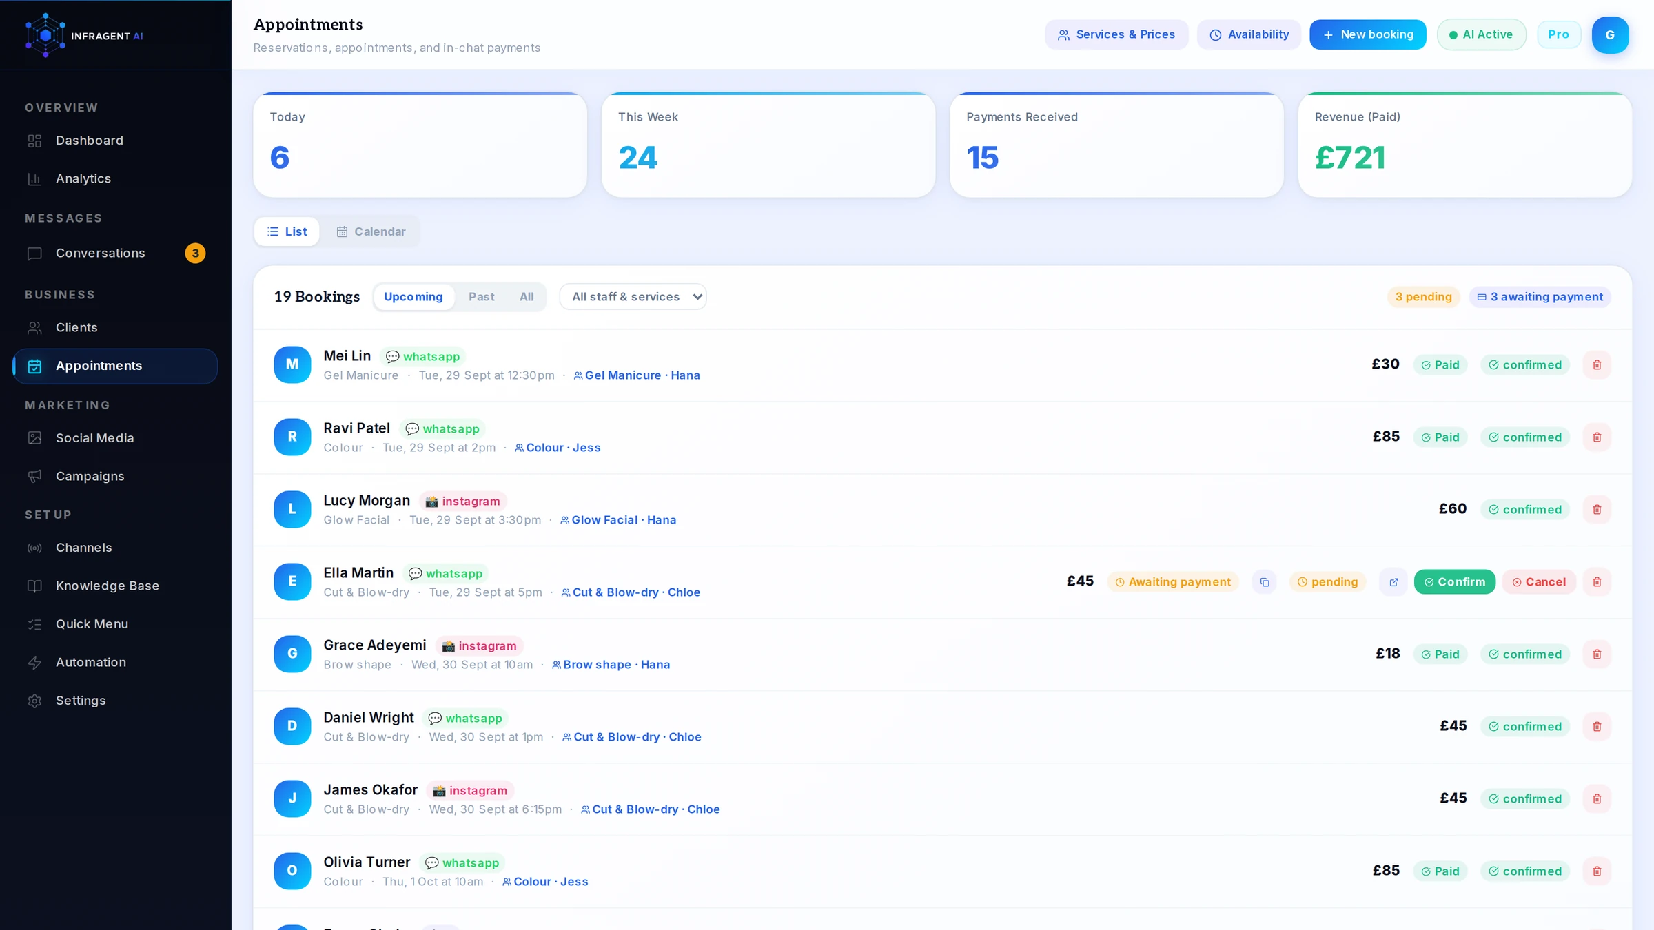
Task: Click trash icon on Lucy Morgan's row
Action: tap(1597, 510)
